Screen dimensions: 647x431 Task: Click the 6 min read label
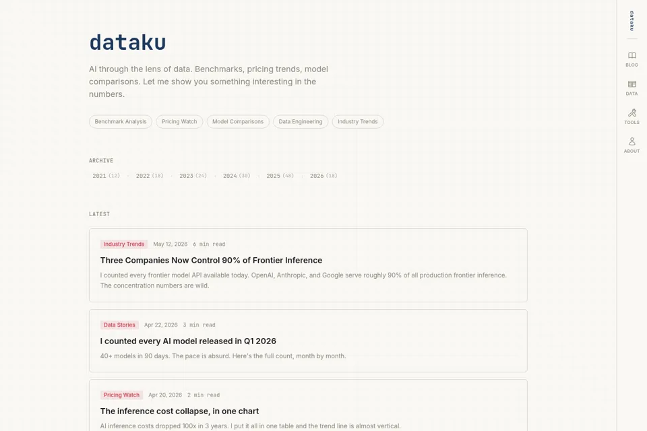[209, 244]
